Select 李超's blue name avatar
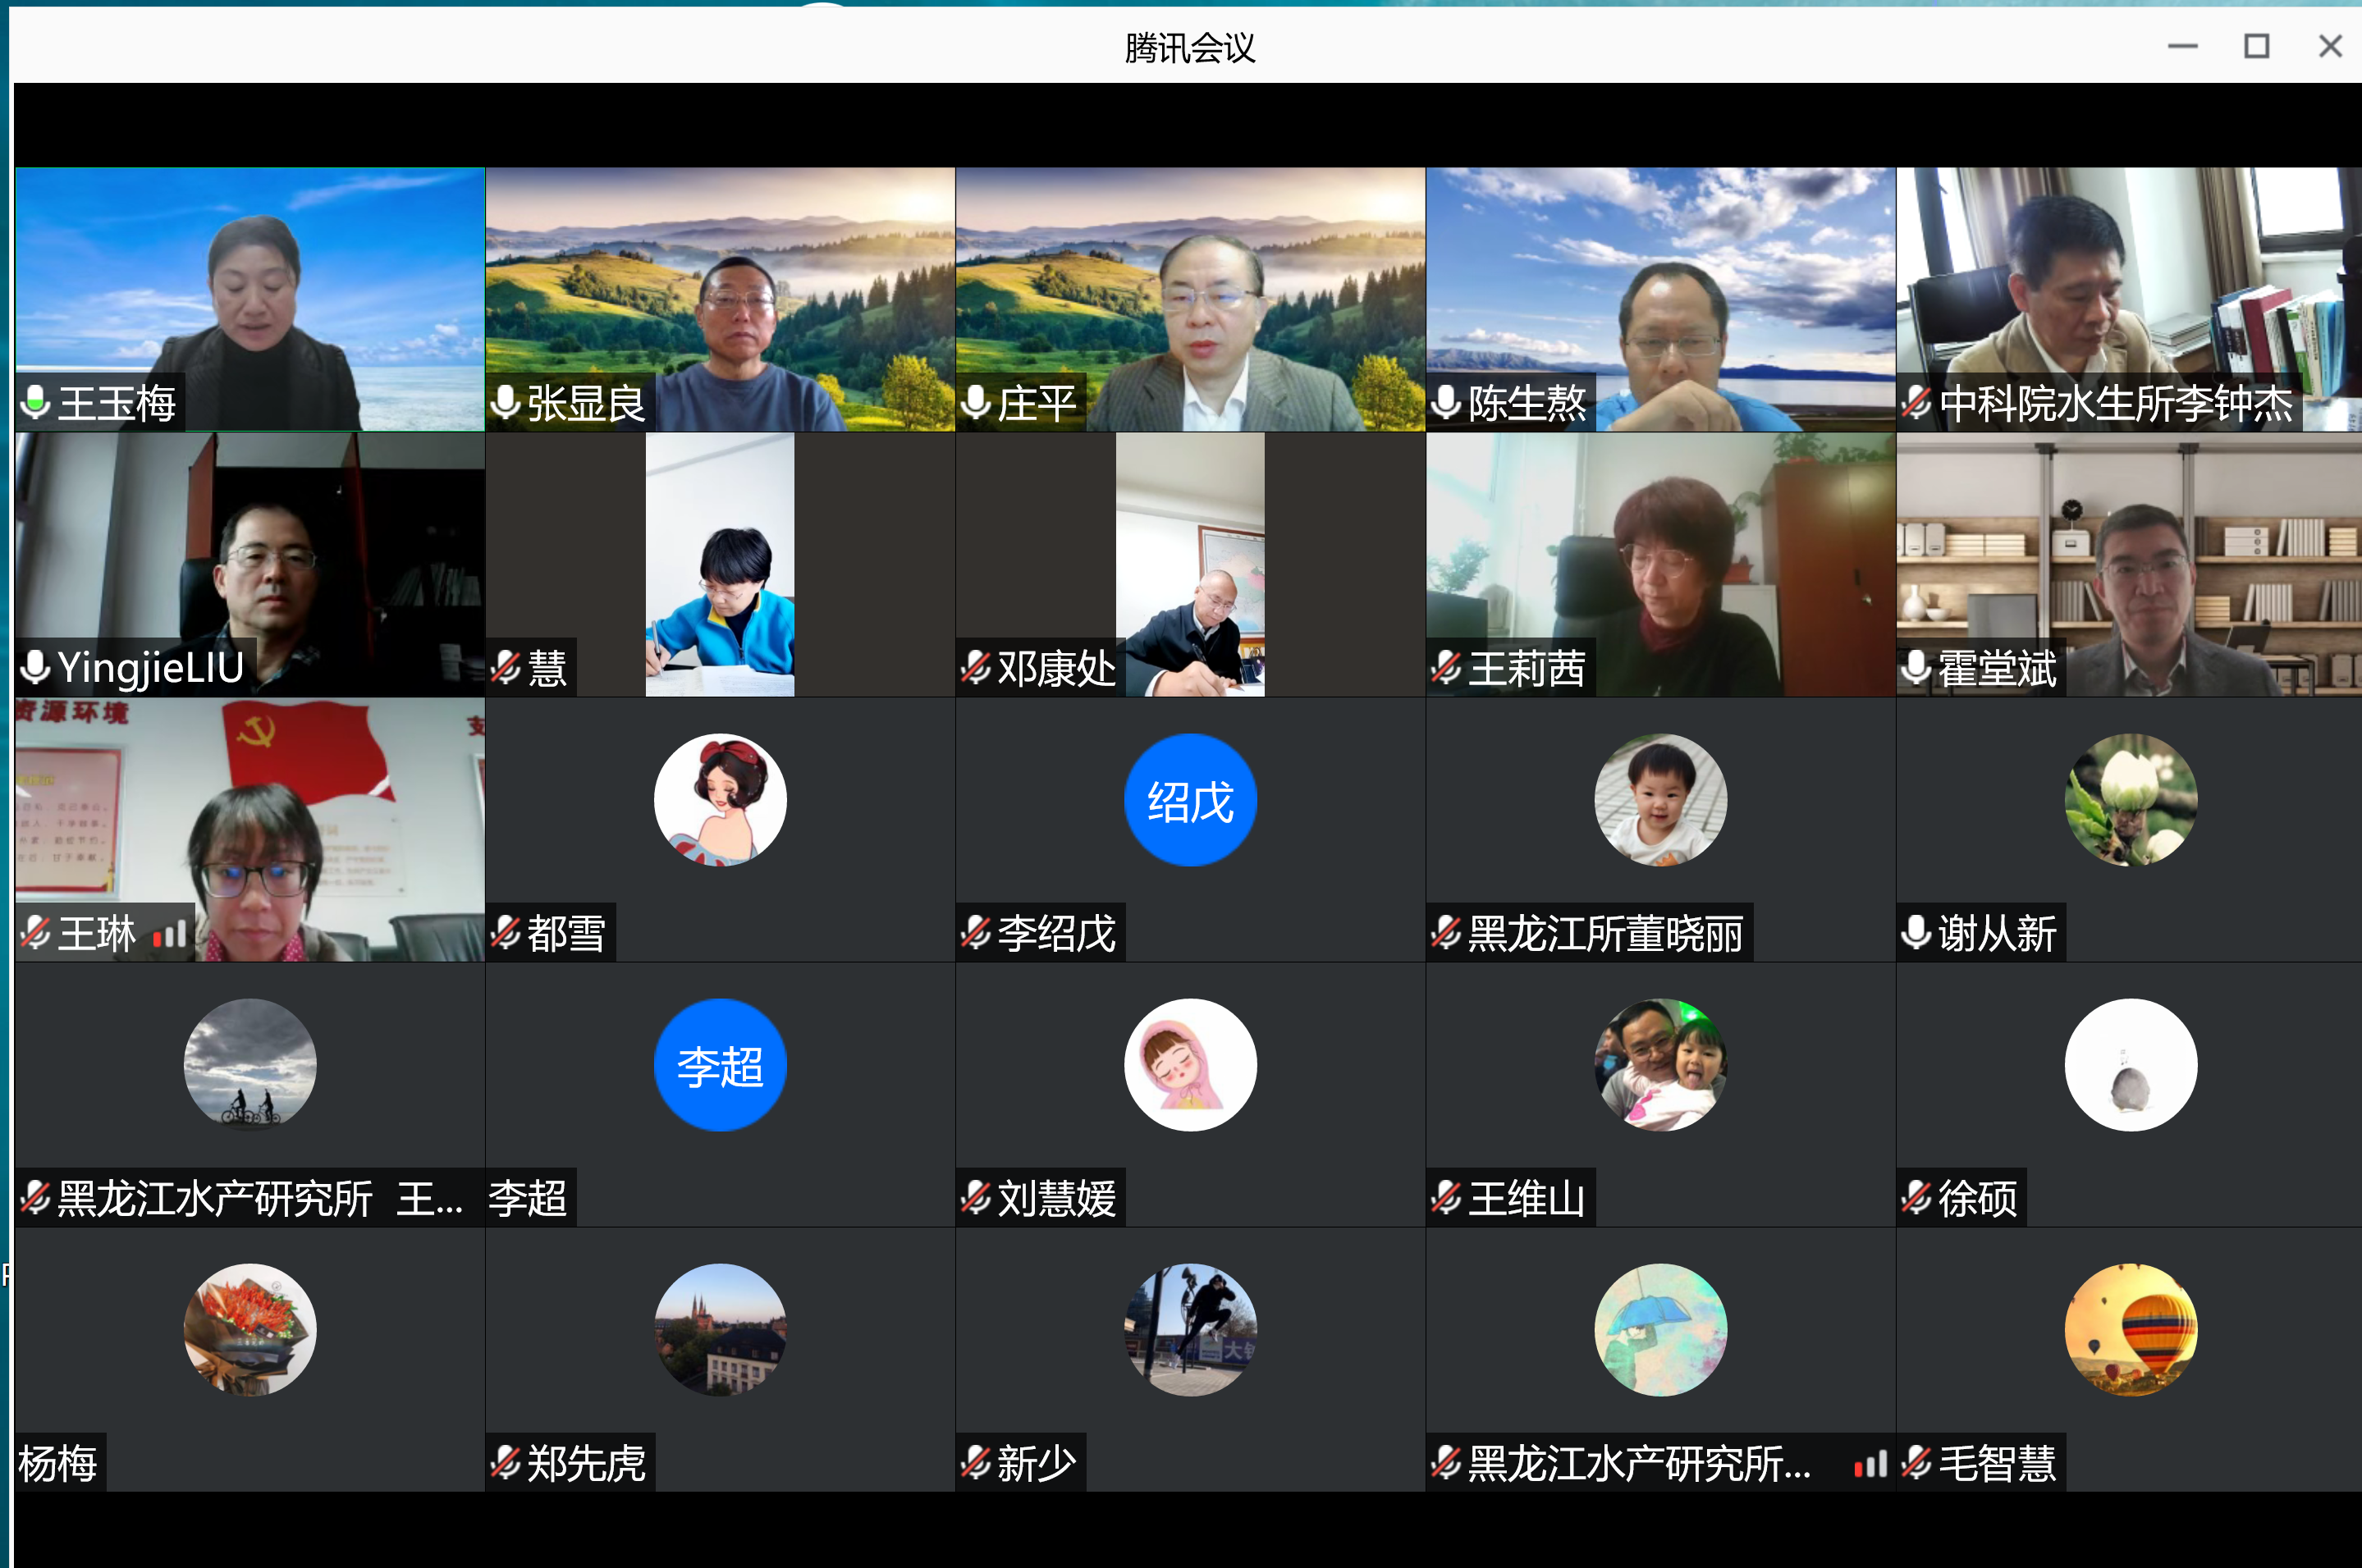Image resolution: width=2362 pixels, height=1568 pixels. pos(720,1065)
